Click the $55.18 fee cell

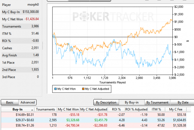pos(182,115)
